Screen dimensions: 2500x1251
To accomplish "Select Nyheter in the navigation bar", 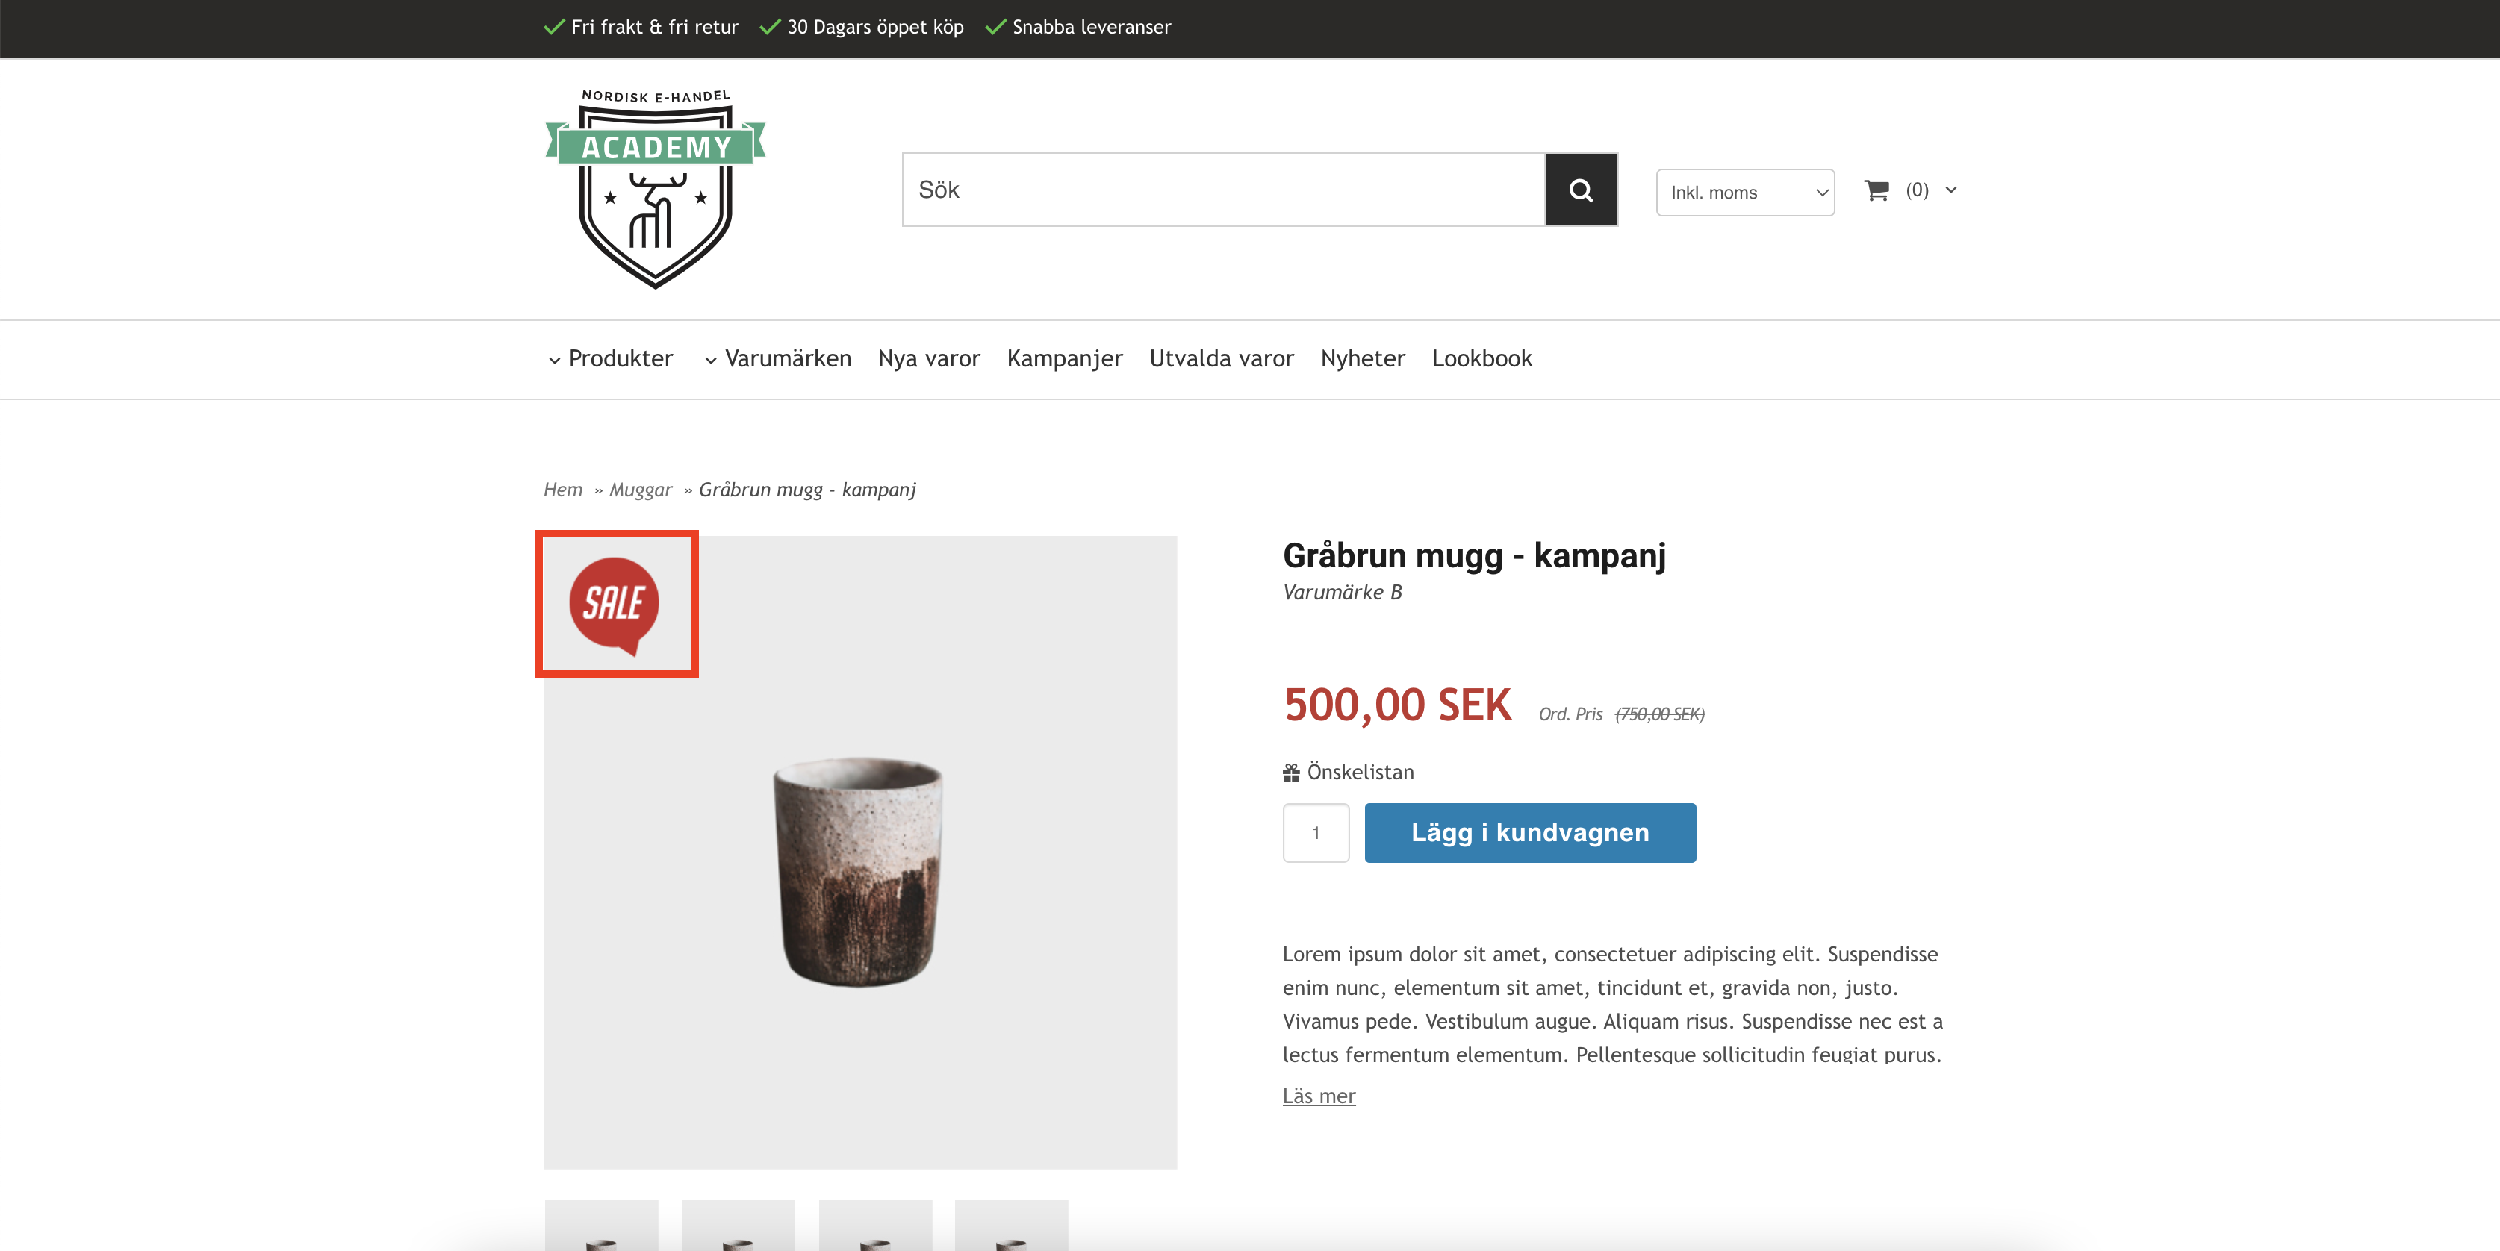I will click(x=1361, y=359).
